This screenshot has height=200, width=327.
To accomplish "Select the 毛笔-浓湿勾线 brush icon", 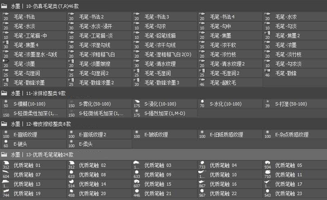I will [x=71, y=45].
